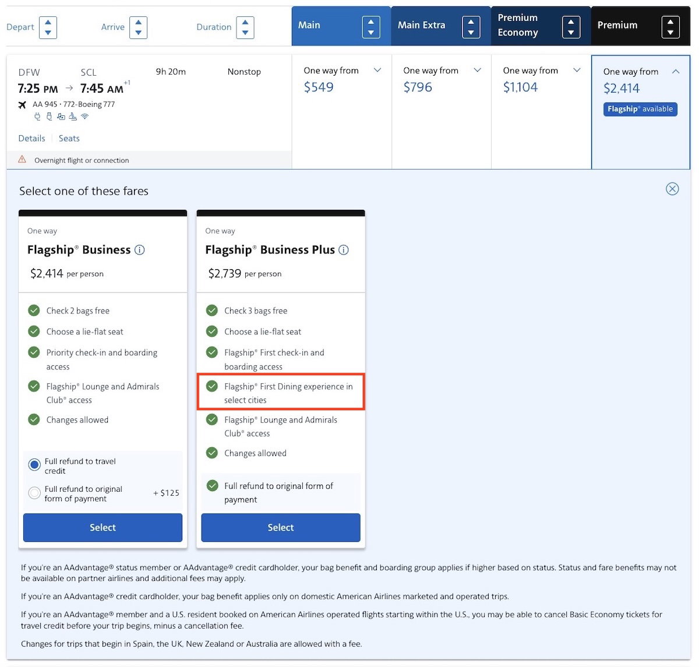Screen dimensions: 699x667
Task: Select Full refund to original payment option
Action: click(x=34, y=493)
